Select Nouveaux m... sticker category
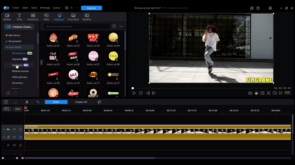Image resolution: width=295 pixels, height=165 pixels. [x=19, y=53]
